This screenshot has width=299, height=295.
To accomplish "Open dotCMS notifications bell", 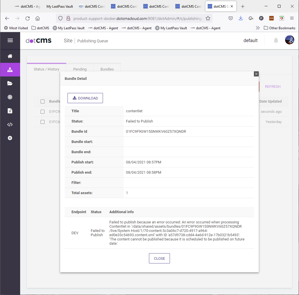I will click(276, 40).
